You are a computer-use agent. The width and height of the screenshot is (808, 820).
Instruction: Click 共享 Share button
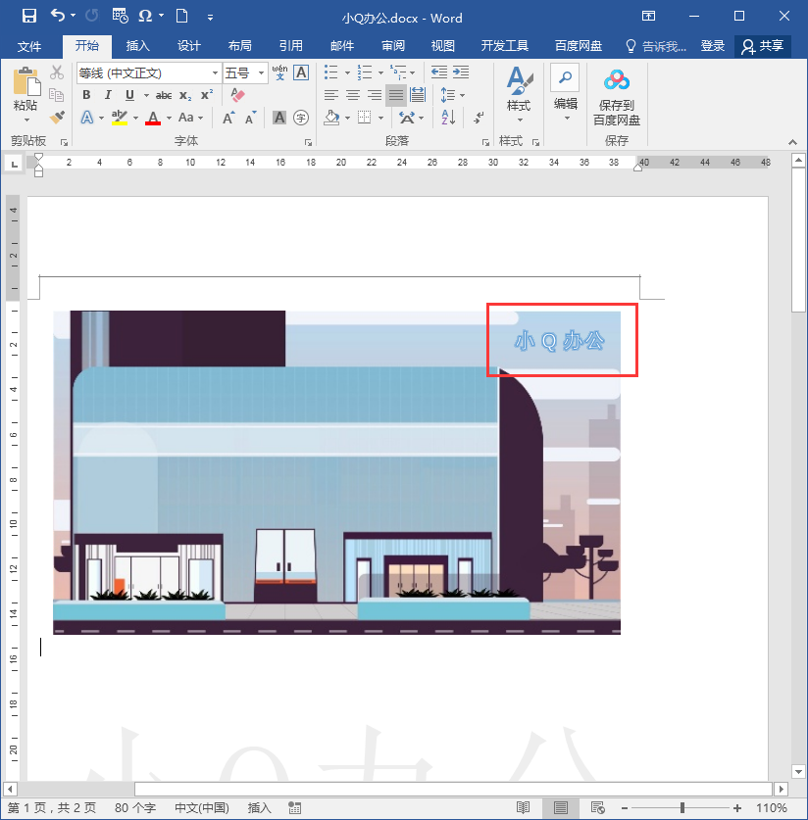pyautogui.click(x=763, y=46)
